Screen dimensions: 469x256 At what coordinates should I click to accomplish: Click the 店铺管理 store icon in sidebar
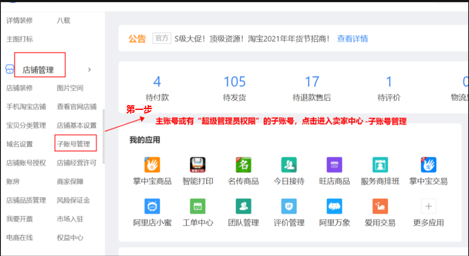coord(9,69)
